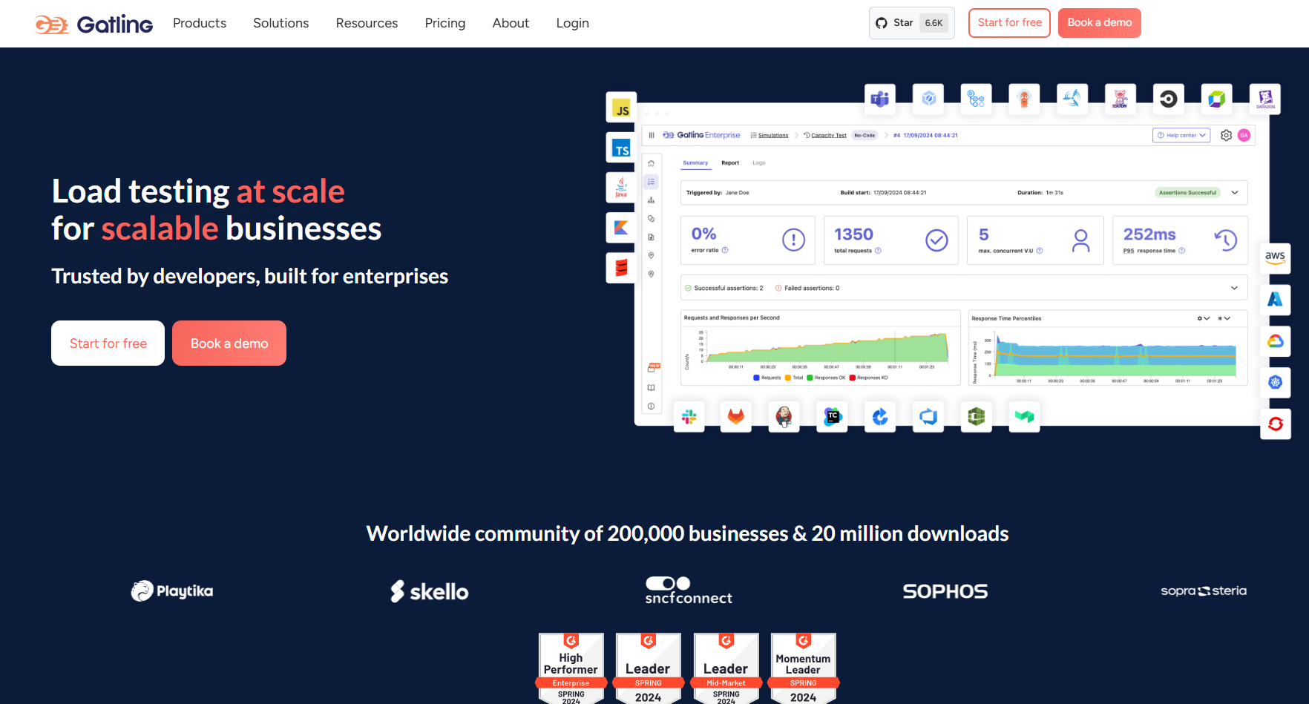This screenshot has height=704, width=1309.
Task: Click the Java language icon
Action: click(x=622, y=188)
